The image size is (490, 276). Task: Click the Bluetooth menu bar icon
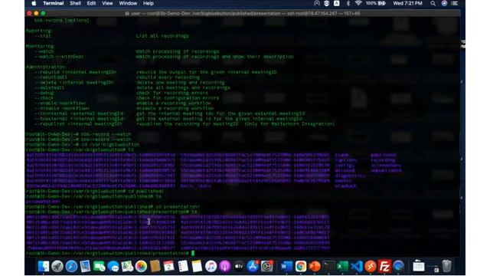(348, 3)
